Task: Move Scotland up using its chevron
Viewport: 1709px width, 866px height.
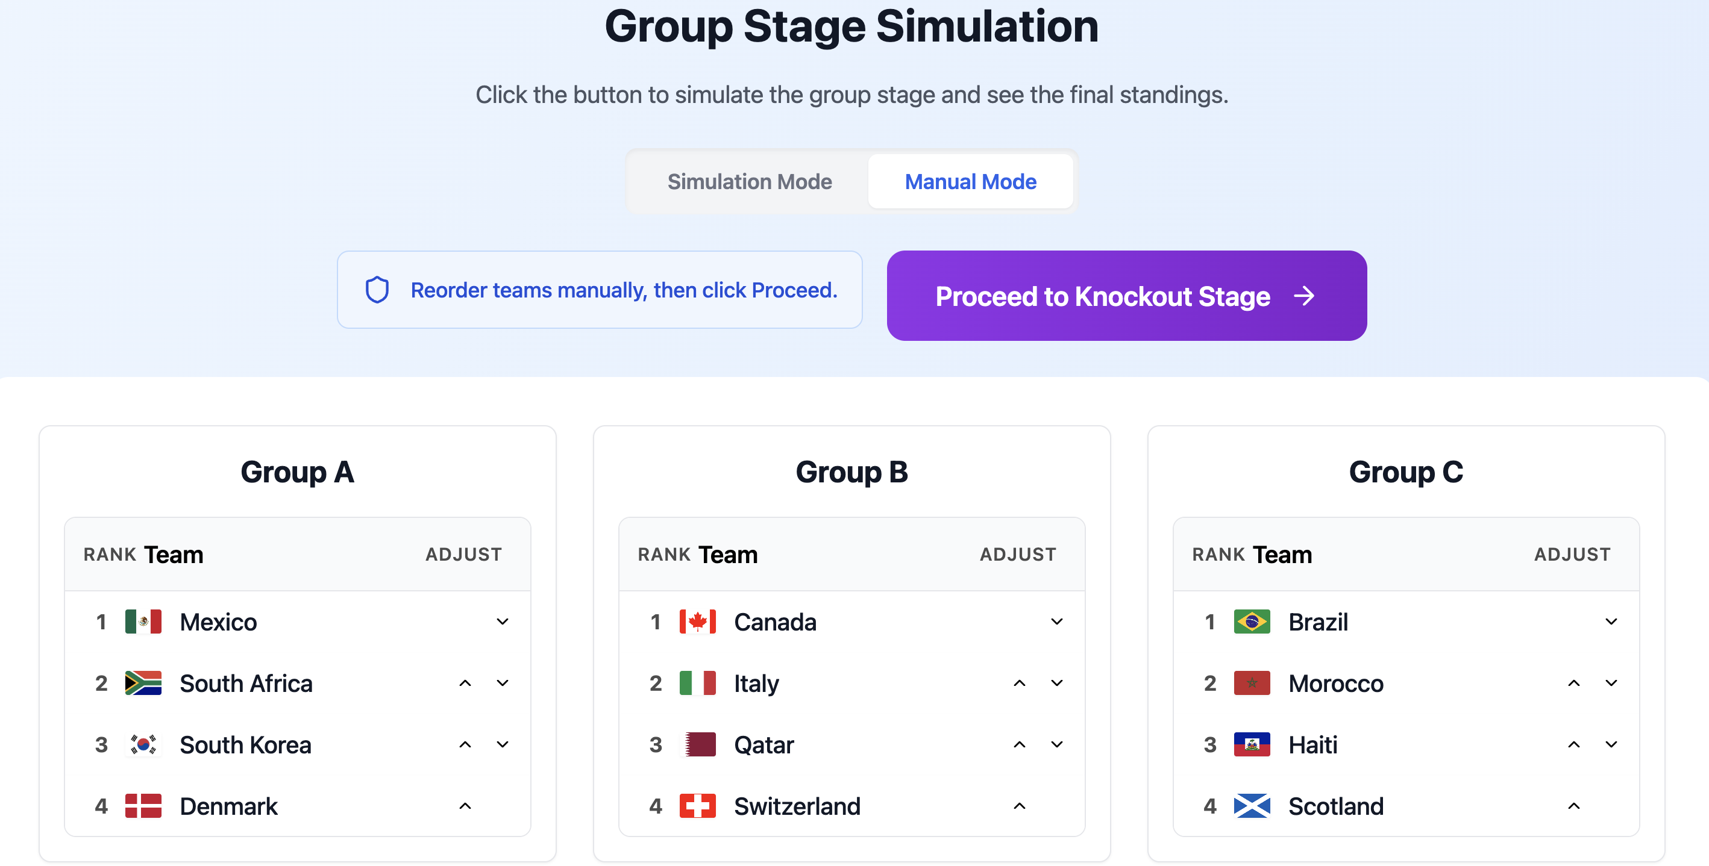Action: 1575,806
